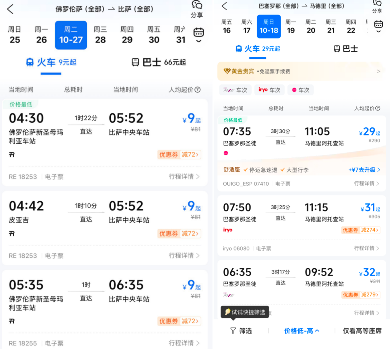Open 行程详情 for OUIGO_ESP 07410
Viewport: 391px width, 349px height.
tap(366, 184)
